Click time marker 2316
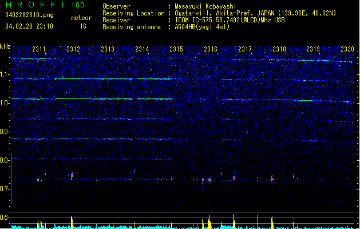360x229 pixels. [x=211, y=49]
